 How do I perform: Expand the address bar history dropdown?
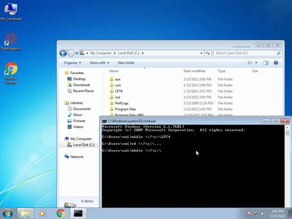pyautogui.click(x=201, y=53)
